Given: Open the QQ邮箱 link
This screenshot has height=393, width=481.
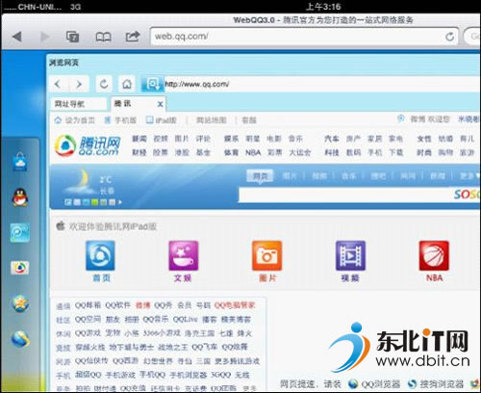Looking at the screenshot, I should 88,305.
